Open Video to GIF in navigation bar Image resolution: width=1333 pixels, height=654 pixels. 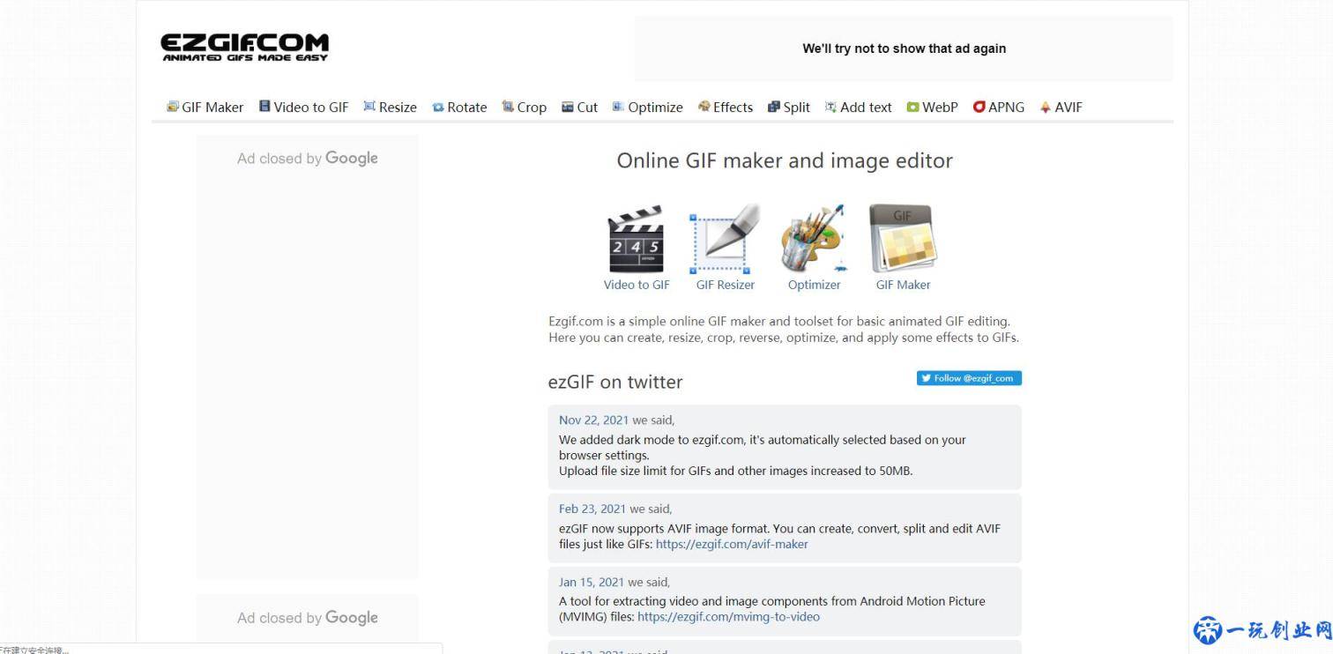coord(303,107)
